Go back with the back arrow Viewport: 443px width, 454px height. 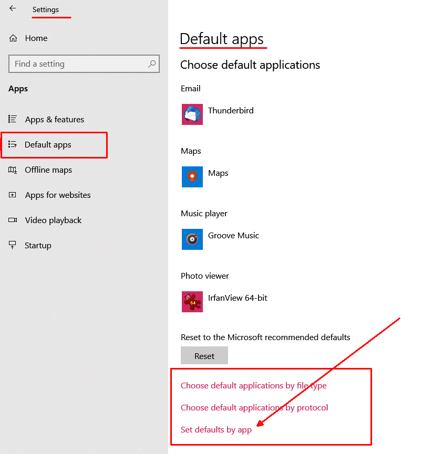tap(13, 8)
